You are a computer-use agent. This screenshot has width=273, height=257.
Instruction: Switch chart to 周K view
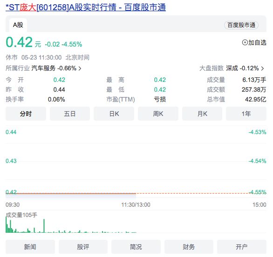158,114
